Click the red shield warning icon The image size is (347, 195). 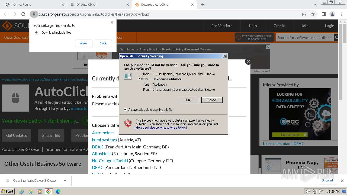(x=128, y=124)
